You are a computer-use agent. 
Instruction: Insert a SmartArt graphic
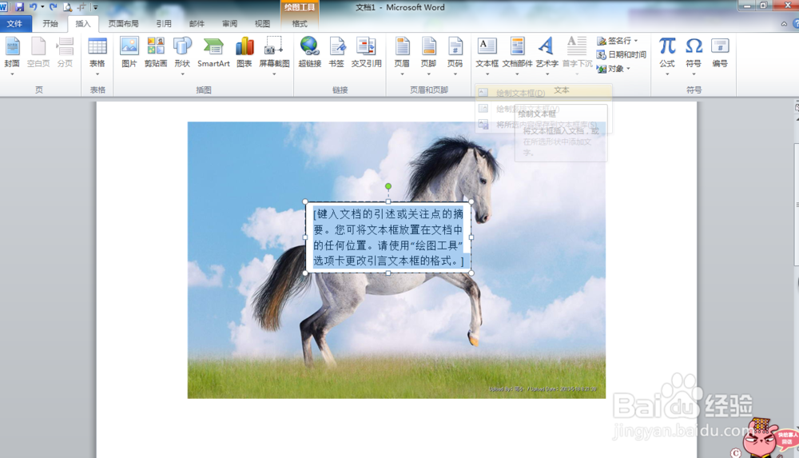pos(213,53)
